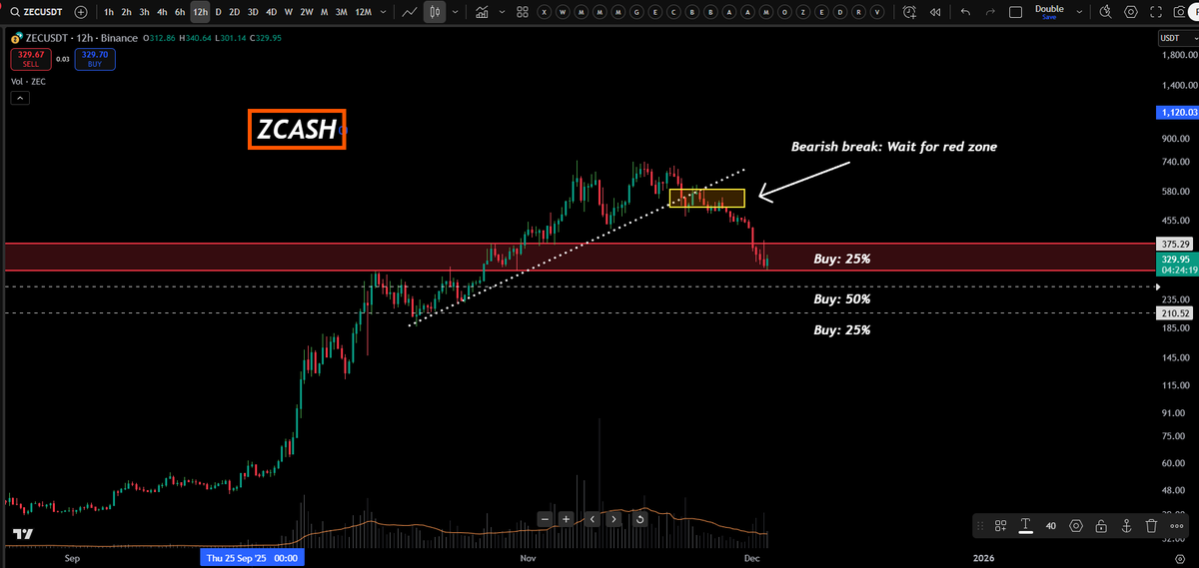Reset the chart view
The image size is (1199, 568).
(x=639, y=519)
